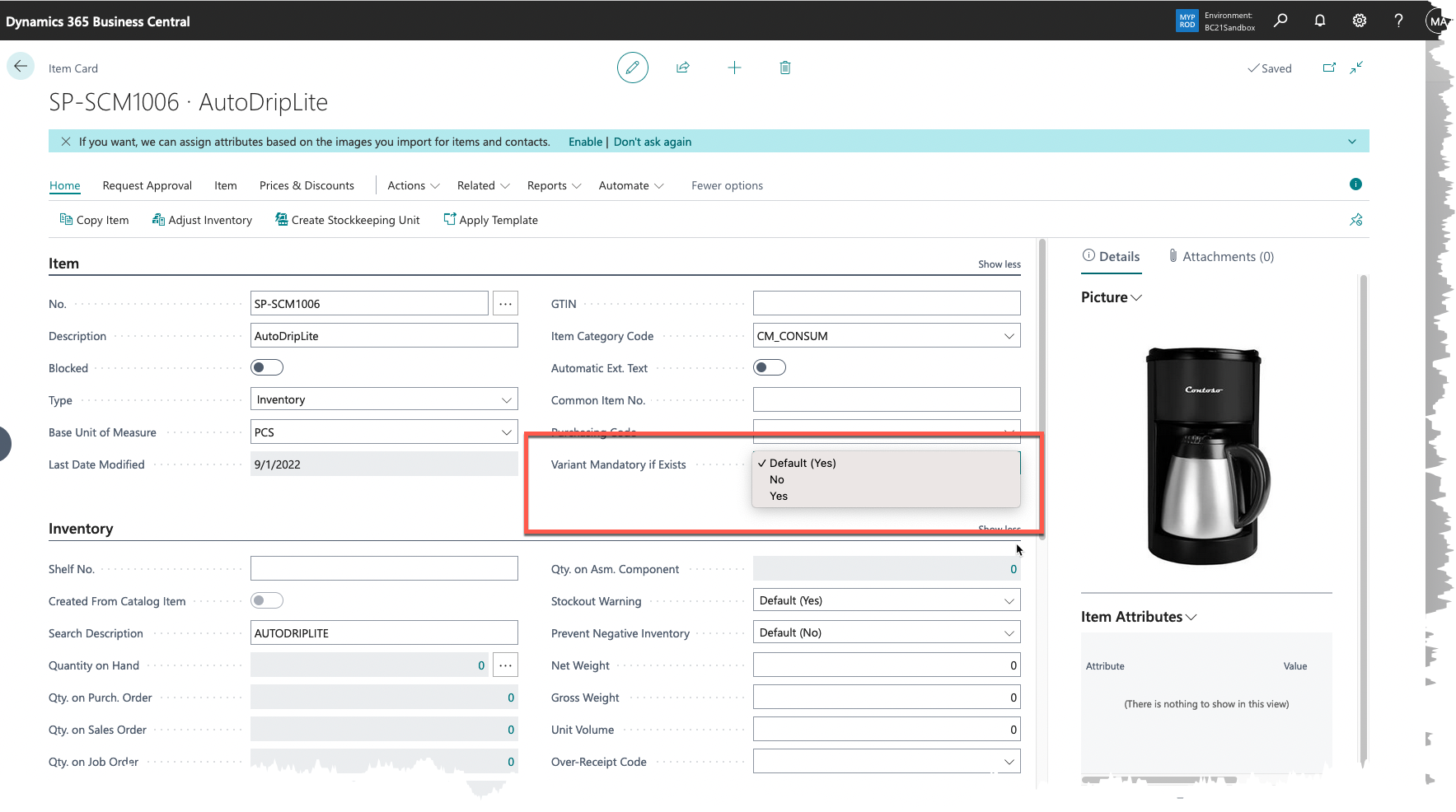
Task: Toggle Created From Catalog Item switch
Action: coord(267,600)
